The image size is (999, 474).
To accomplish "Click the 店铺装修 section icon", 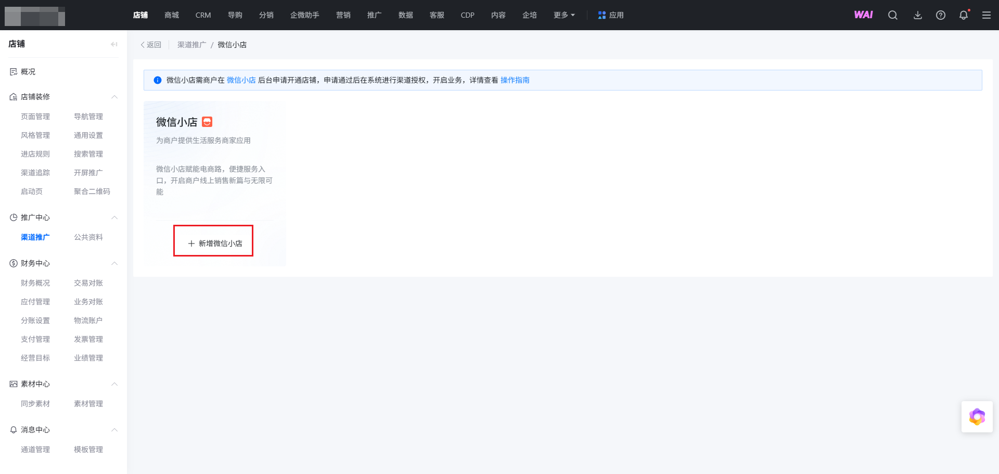I will pyautogui.click(x=14, y=97).
